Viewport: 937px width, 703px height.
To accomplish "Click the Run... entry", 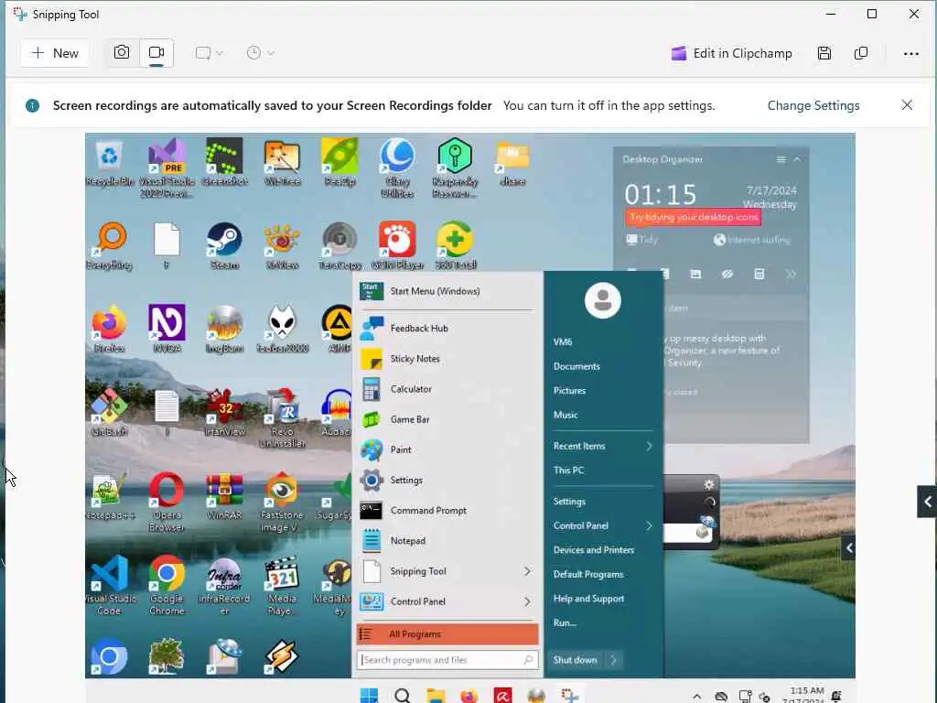I will 565,622.
